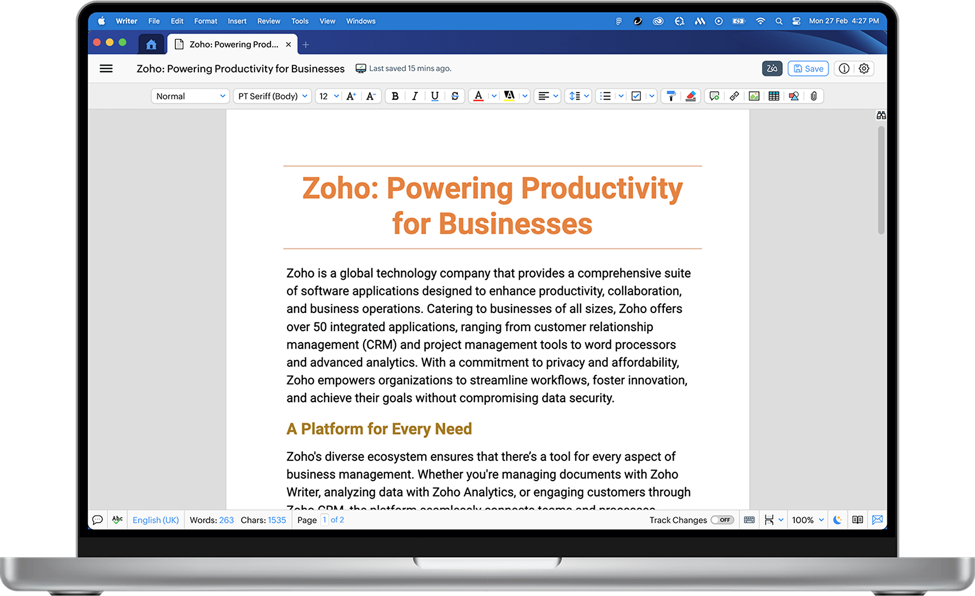Open the feedback envelope icon

[x=877, y=520]
